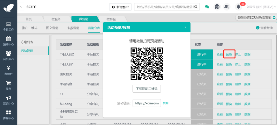Open the group users icon in header
This screenshot has height=125, width=277.
[227, 7]
